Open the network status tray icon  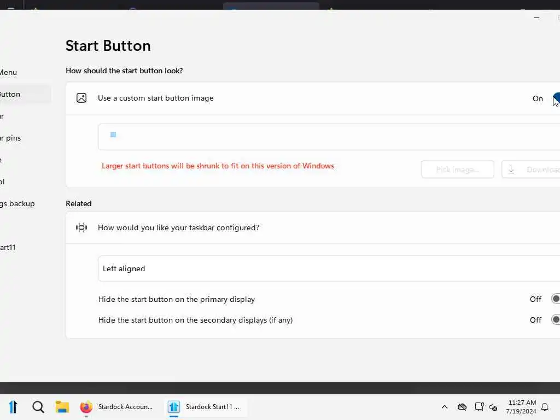(479, 407)
